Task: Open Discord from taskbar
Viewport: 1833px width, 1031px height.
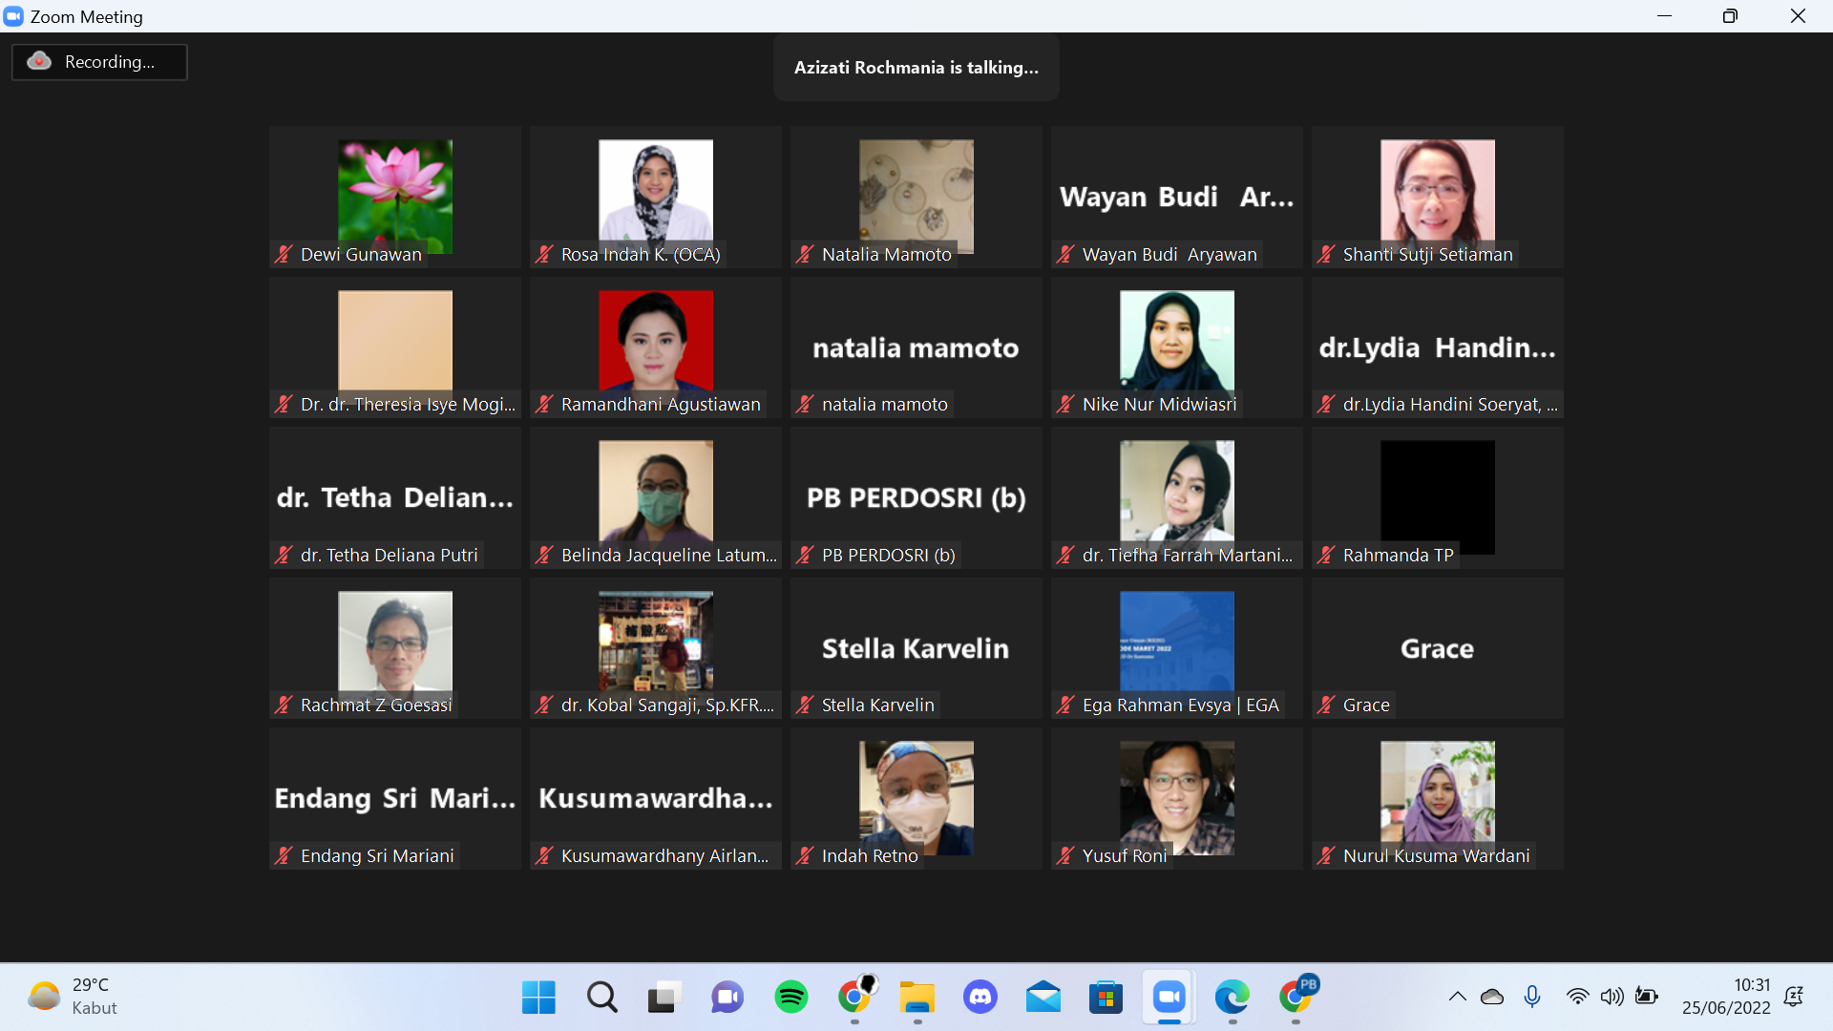Action: [x=980, y=998]
